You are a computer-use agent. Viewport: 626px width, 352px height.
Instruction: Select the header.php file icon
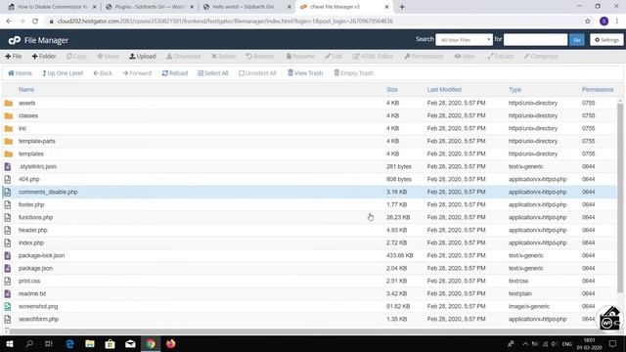click(x=8, y=231)
